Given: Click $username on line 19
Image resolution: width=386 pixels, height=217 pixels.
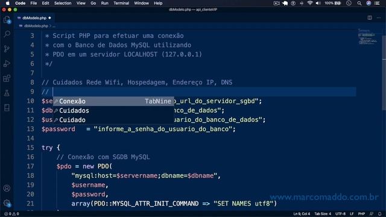Looking at the screenshot, I should pos(89,185).
